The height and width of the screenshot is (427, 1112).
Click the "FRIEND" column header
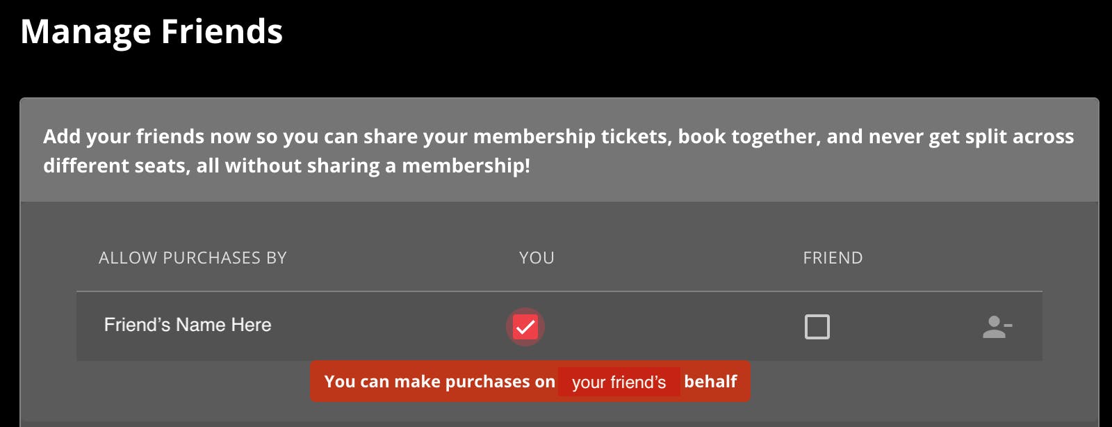(x=833, y=258)
